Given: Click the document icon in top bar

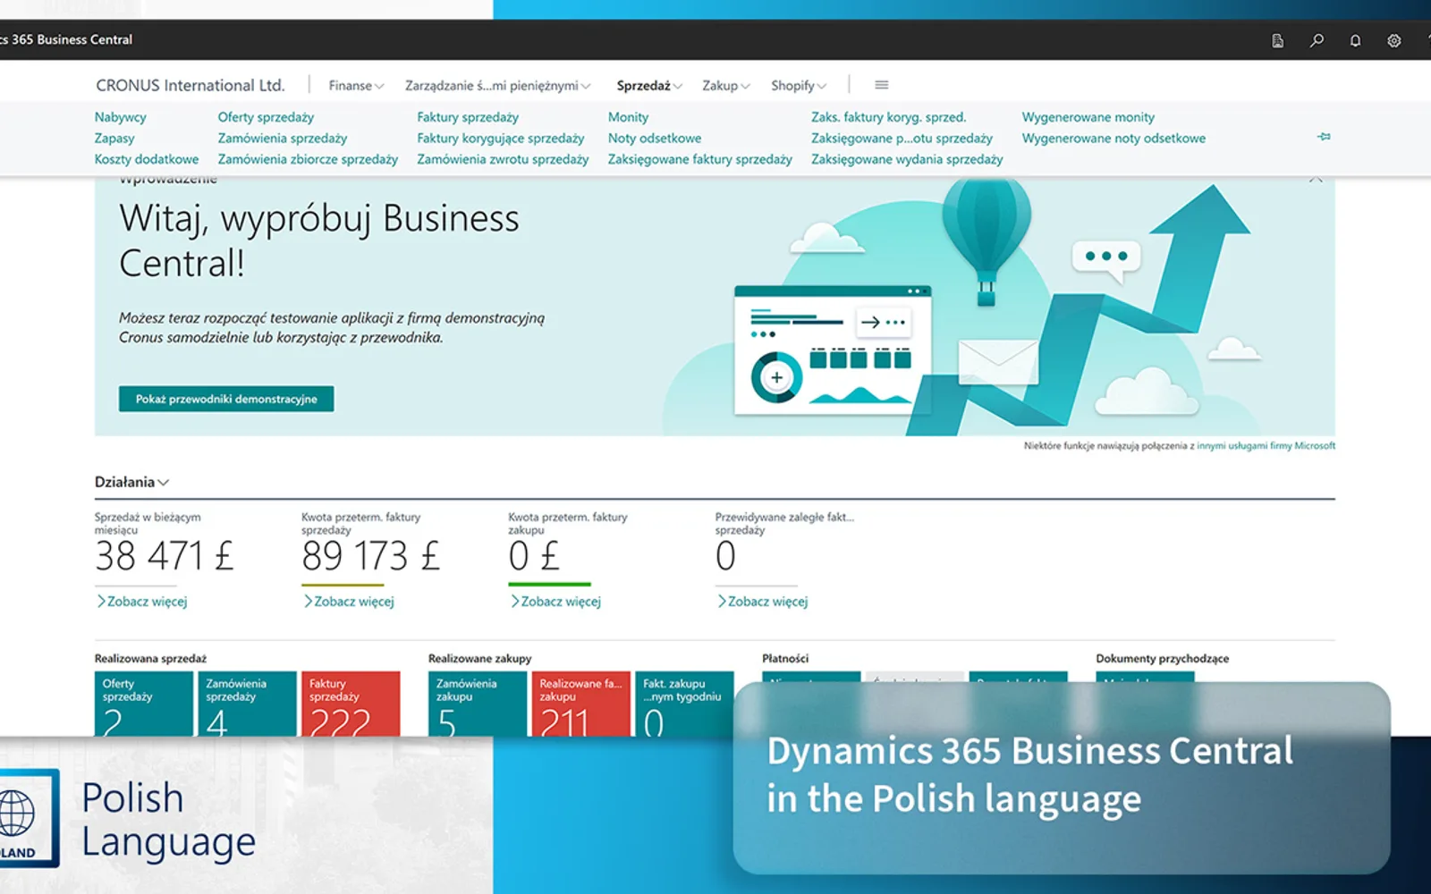Looking at the screenshot, I should point(1277,40).
